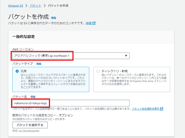Go to the バケット breadcrumb link
The image size is (185, 138).
coord(35,6)
